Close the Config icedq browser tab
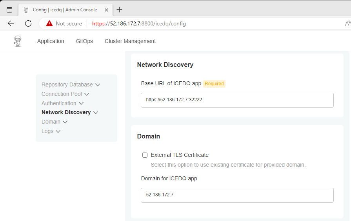This screenshot has width=351, height=221. click(x=107, y=10)
